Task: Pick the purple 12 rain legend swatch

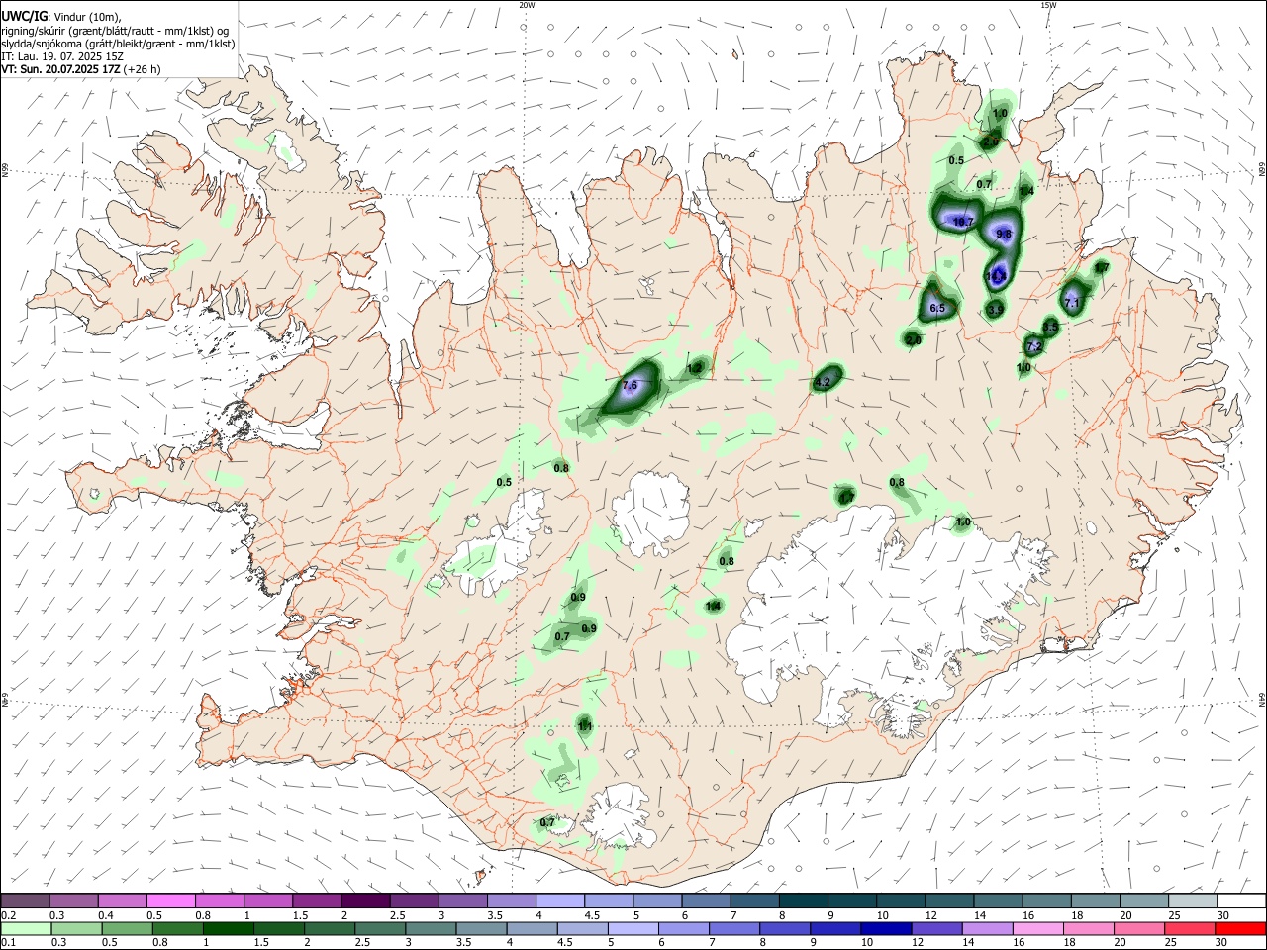Action: pos(935,929)
